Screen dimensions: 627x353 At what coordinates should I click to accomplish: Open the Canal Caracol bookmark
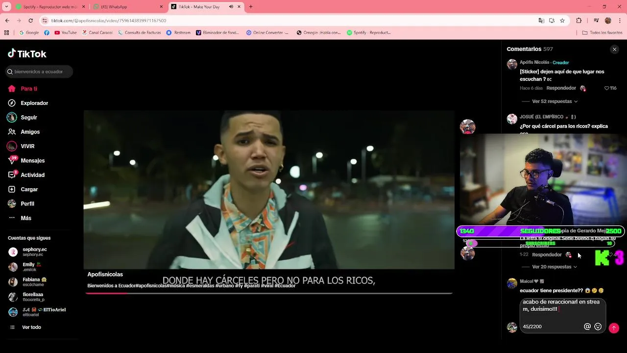coord(97,33)
